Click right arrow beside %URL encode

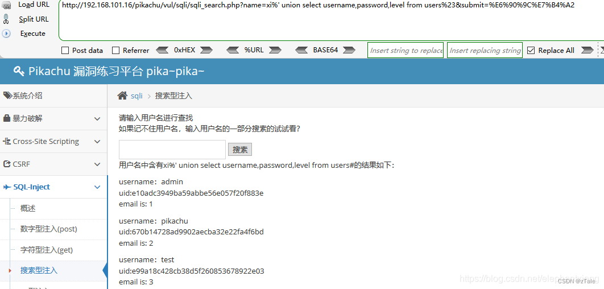[x=275, y=49]
